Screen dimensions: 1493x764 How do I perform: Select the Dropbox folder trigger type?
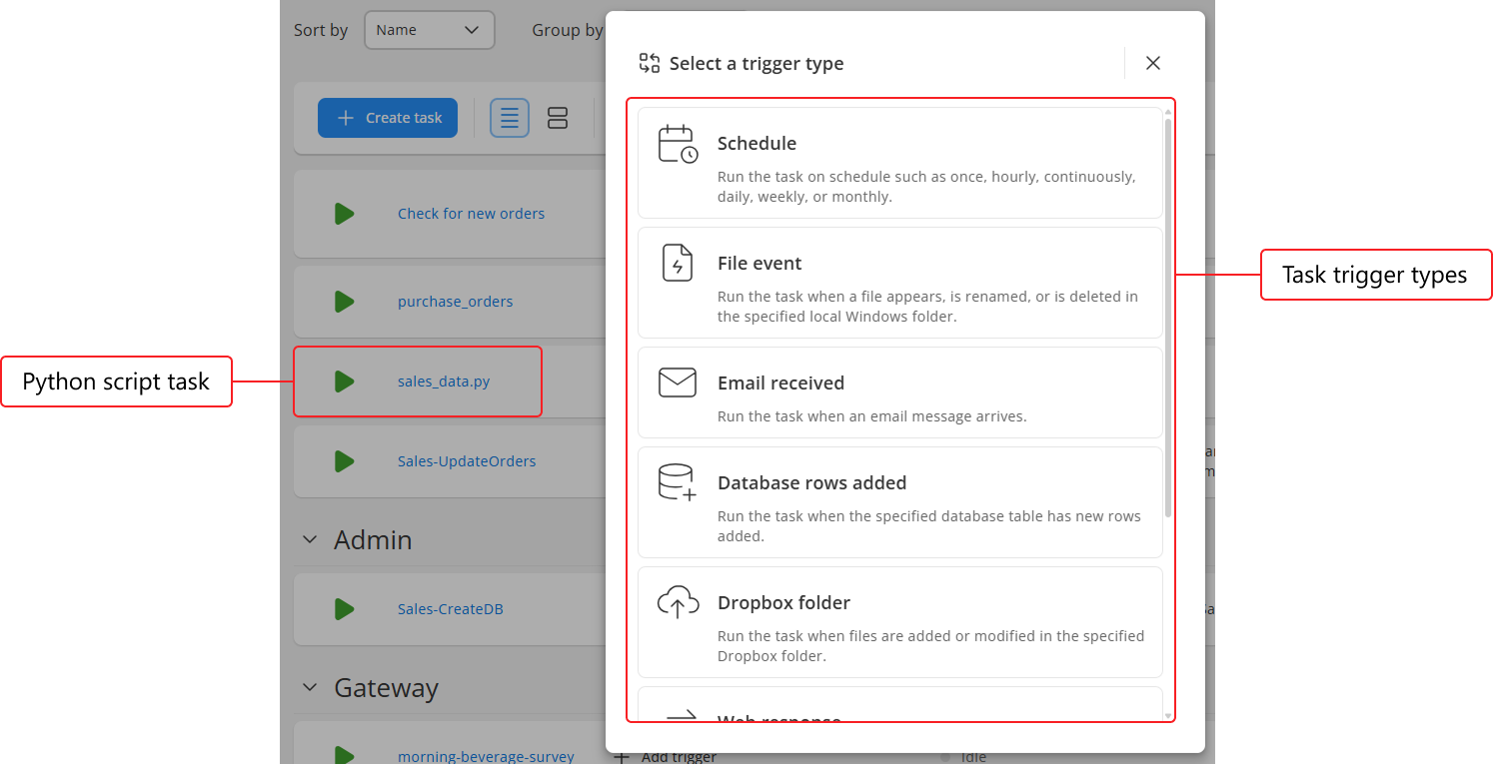(x=900, y=622)
